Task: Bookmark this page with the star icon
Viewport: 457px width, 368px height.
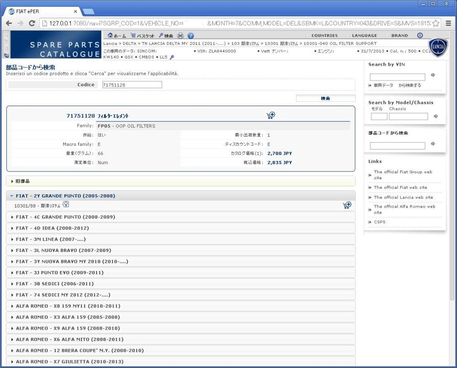Action: (x=435, y=23)
